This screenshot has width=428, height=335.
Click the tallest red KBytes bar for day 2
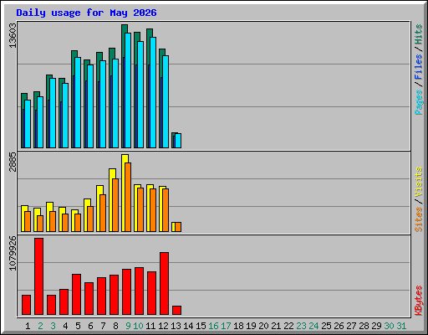pos(38,276)
